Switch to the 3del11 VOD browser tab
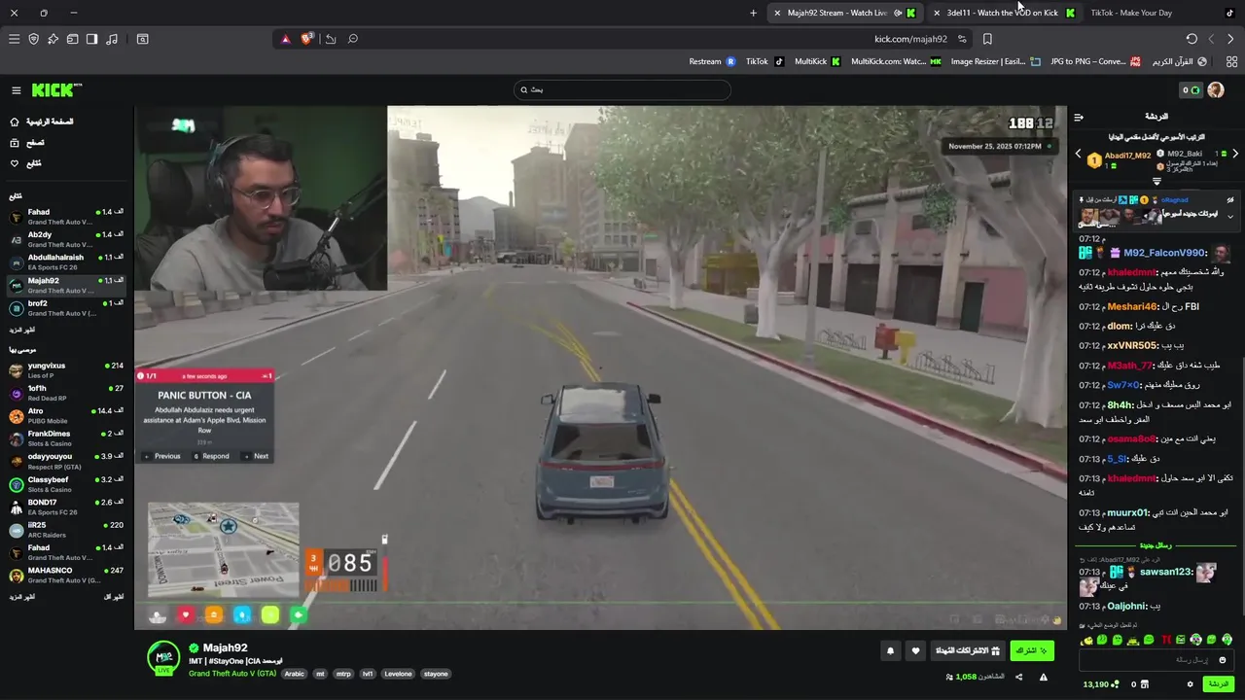Image resolution: width=1245 pixels, height=700 pixels. point(1003,13)
